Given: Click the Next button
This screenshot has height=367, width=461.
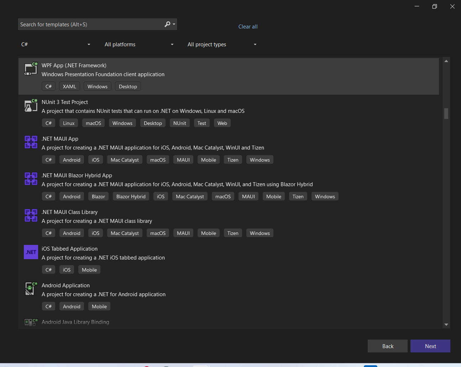Looking at the screenshot, I should 430,346.
